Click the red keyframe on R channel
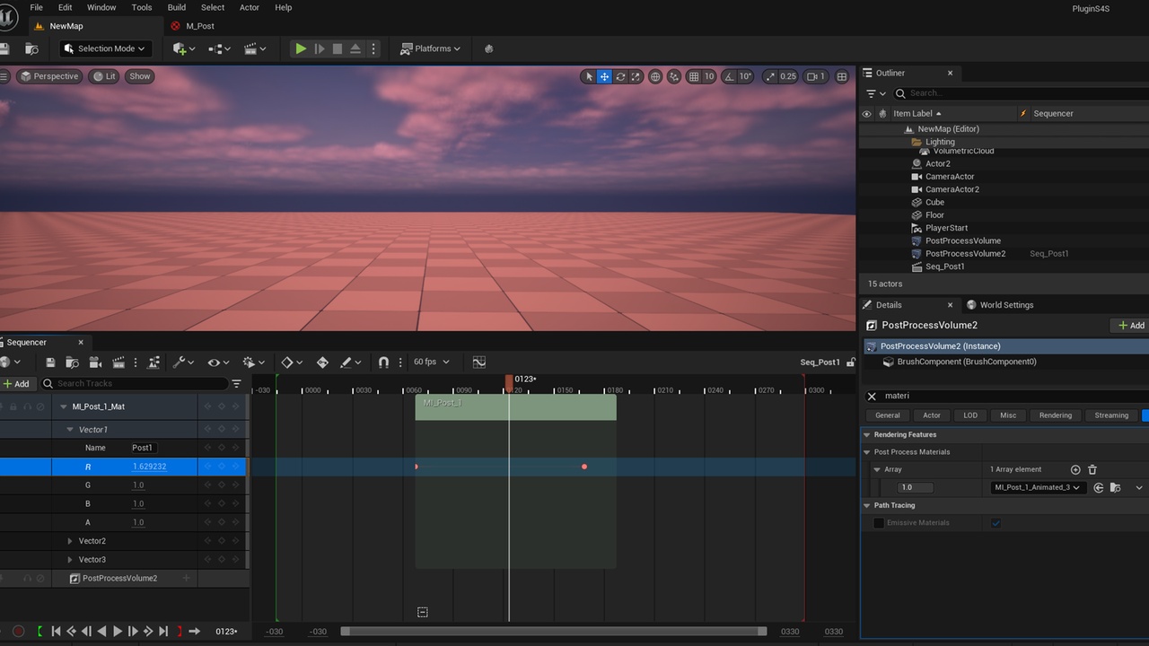Screen dimensions: 1149x646 584,467
